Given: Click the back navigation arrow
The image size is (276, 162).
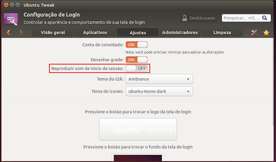Looking at the screenshot, I should (x=8, y=32).
